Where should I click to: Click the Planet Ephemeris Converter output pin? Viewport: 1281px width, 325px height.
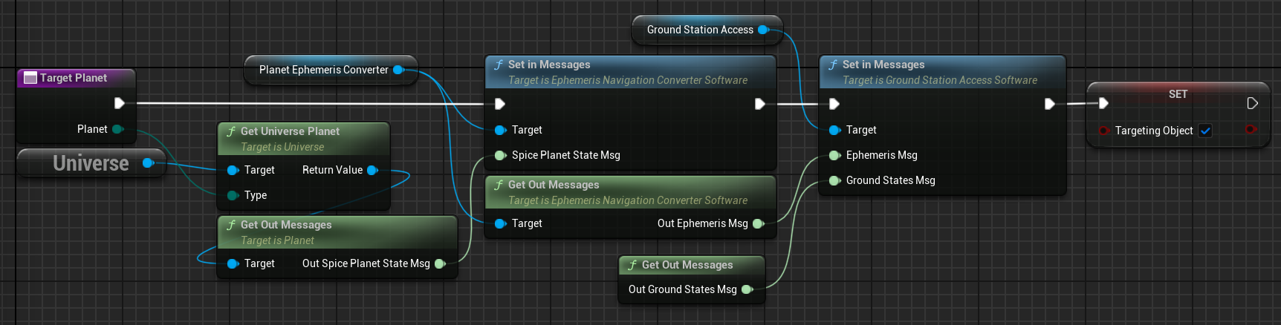(x=398, y=70)
